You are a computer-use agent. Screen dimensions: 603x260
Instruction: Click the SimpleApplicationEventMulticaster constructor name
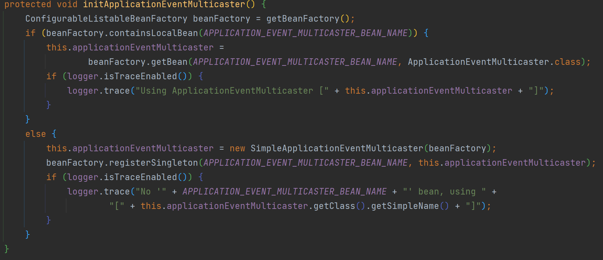337,148
